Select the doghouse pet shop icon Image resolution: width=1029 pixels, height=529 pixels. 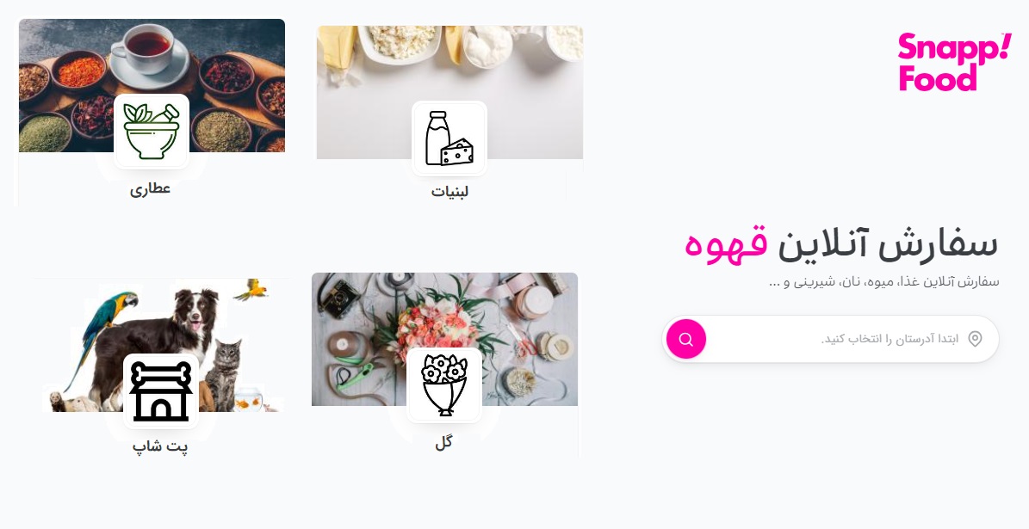coord(161,391)
